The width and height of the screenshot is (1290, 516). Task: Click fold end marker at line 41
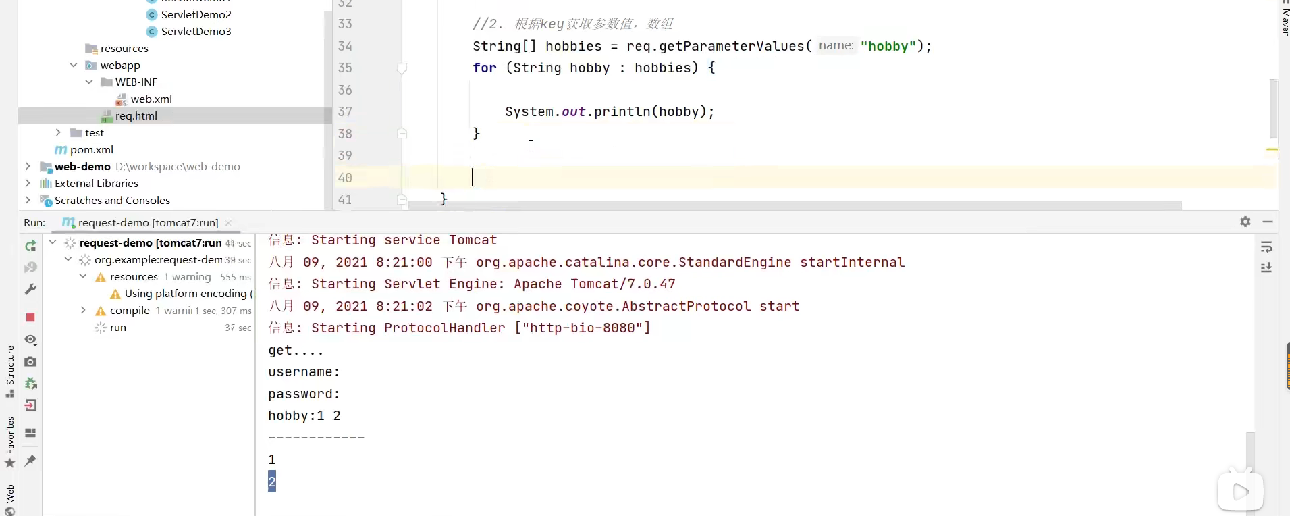tap(402, 199)
